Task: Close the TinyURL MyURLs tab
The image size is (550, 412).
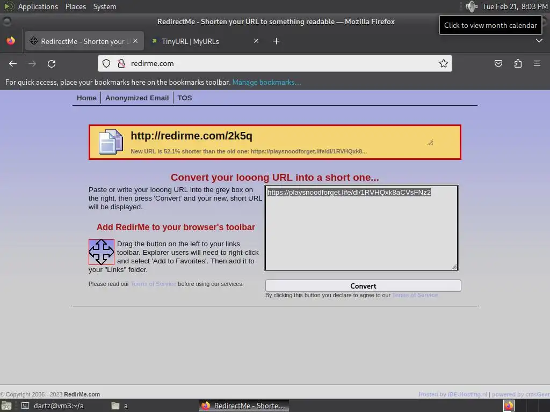Action: click(x=256, y=41)
